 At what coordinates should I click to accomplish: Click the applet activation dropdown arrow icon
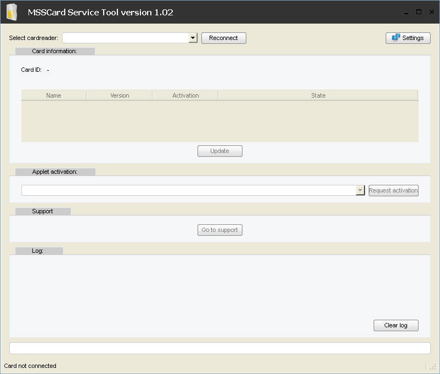tap(360, 190)
